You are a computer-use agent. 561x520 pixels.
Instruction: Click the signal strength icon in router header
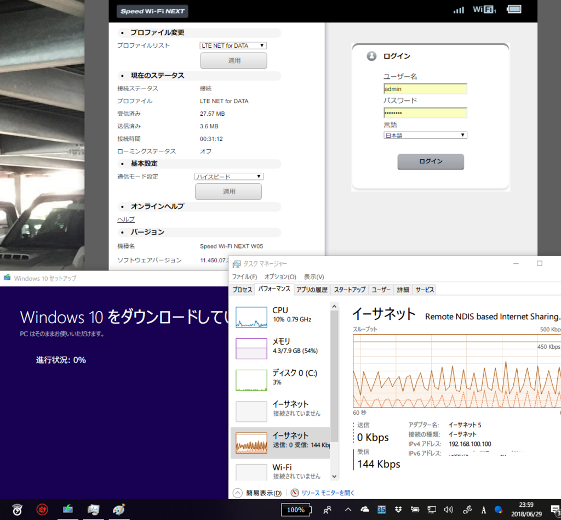coord(459,10)
